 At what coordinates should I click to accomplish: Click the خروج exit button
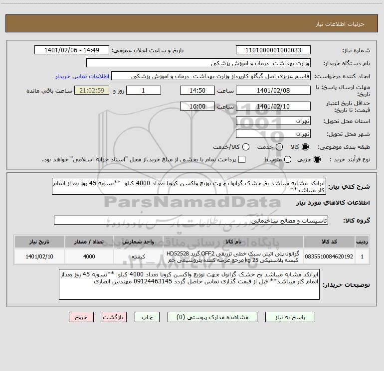coord(81,317)
